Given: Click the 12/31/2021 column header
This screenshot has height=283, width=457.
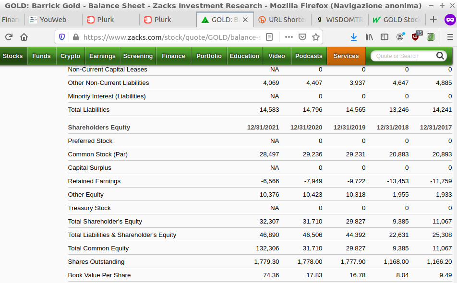Looking at the screenshot, I should pyautogui.click(x=263, y=128).
